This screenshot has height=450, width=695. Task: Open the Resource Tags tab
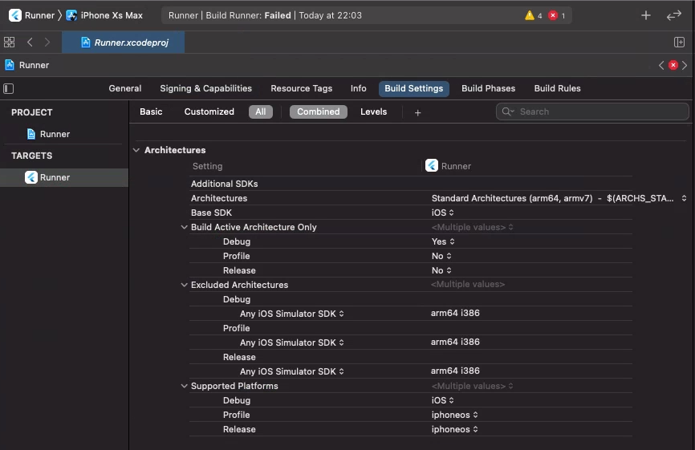click(302, 88)
